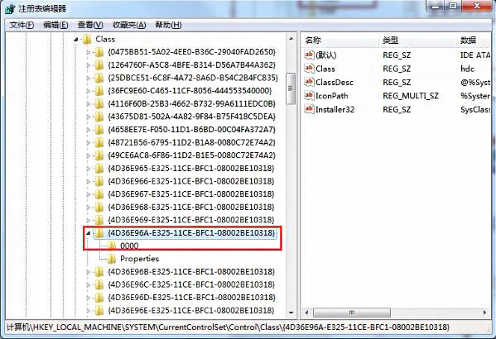Collapse the expanded {4D36E96A-E325-11CE-BFC1-08002BE10318} key
Image resolution: width=496 pixels, height=339 pixels.
[89, 233]
